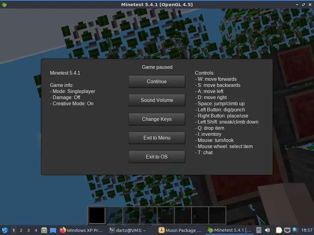This screenshot has height=235, width=314.
Task: Click '- Mode: Singleplayer' text
Action: (x=72, y=91)
